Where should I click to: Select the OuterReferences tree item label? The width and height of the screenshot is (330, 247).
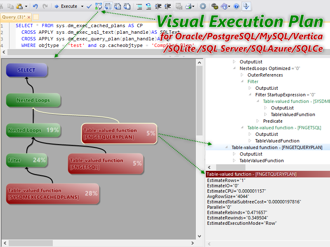point(265,75)
